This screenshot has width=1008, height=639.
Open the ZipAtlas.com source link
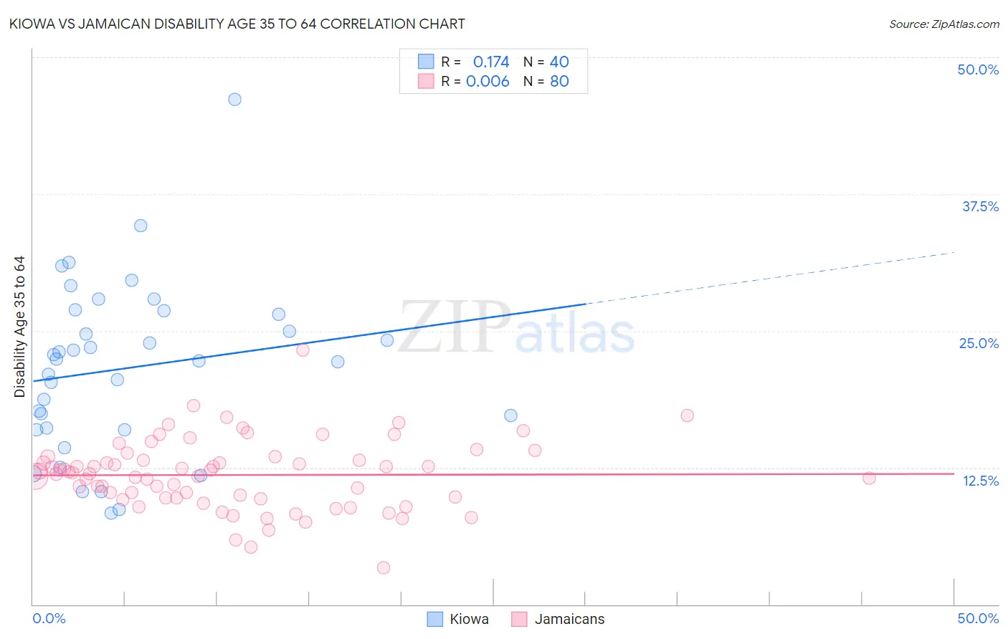[x=944, y=24]
